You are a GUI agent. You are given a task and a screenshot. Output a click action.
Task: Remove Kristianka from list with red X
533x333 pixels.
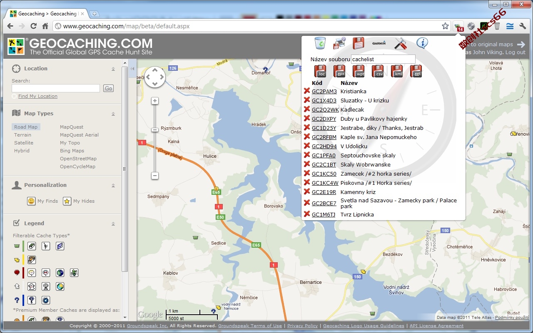307,91
